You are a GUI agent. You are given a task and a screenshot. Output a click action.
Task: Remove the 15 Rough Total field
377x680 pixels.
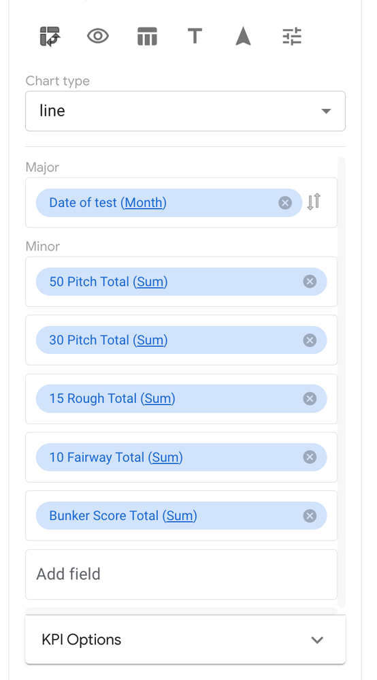[x=310, y=399]
